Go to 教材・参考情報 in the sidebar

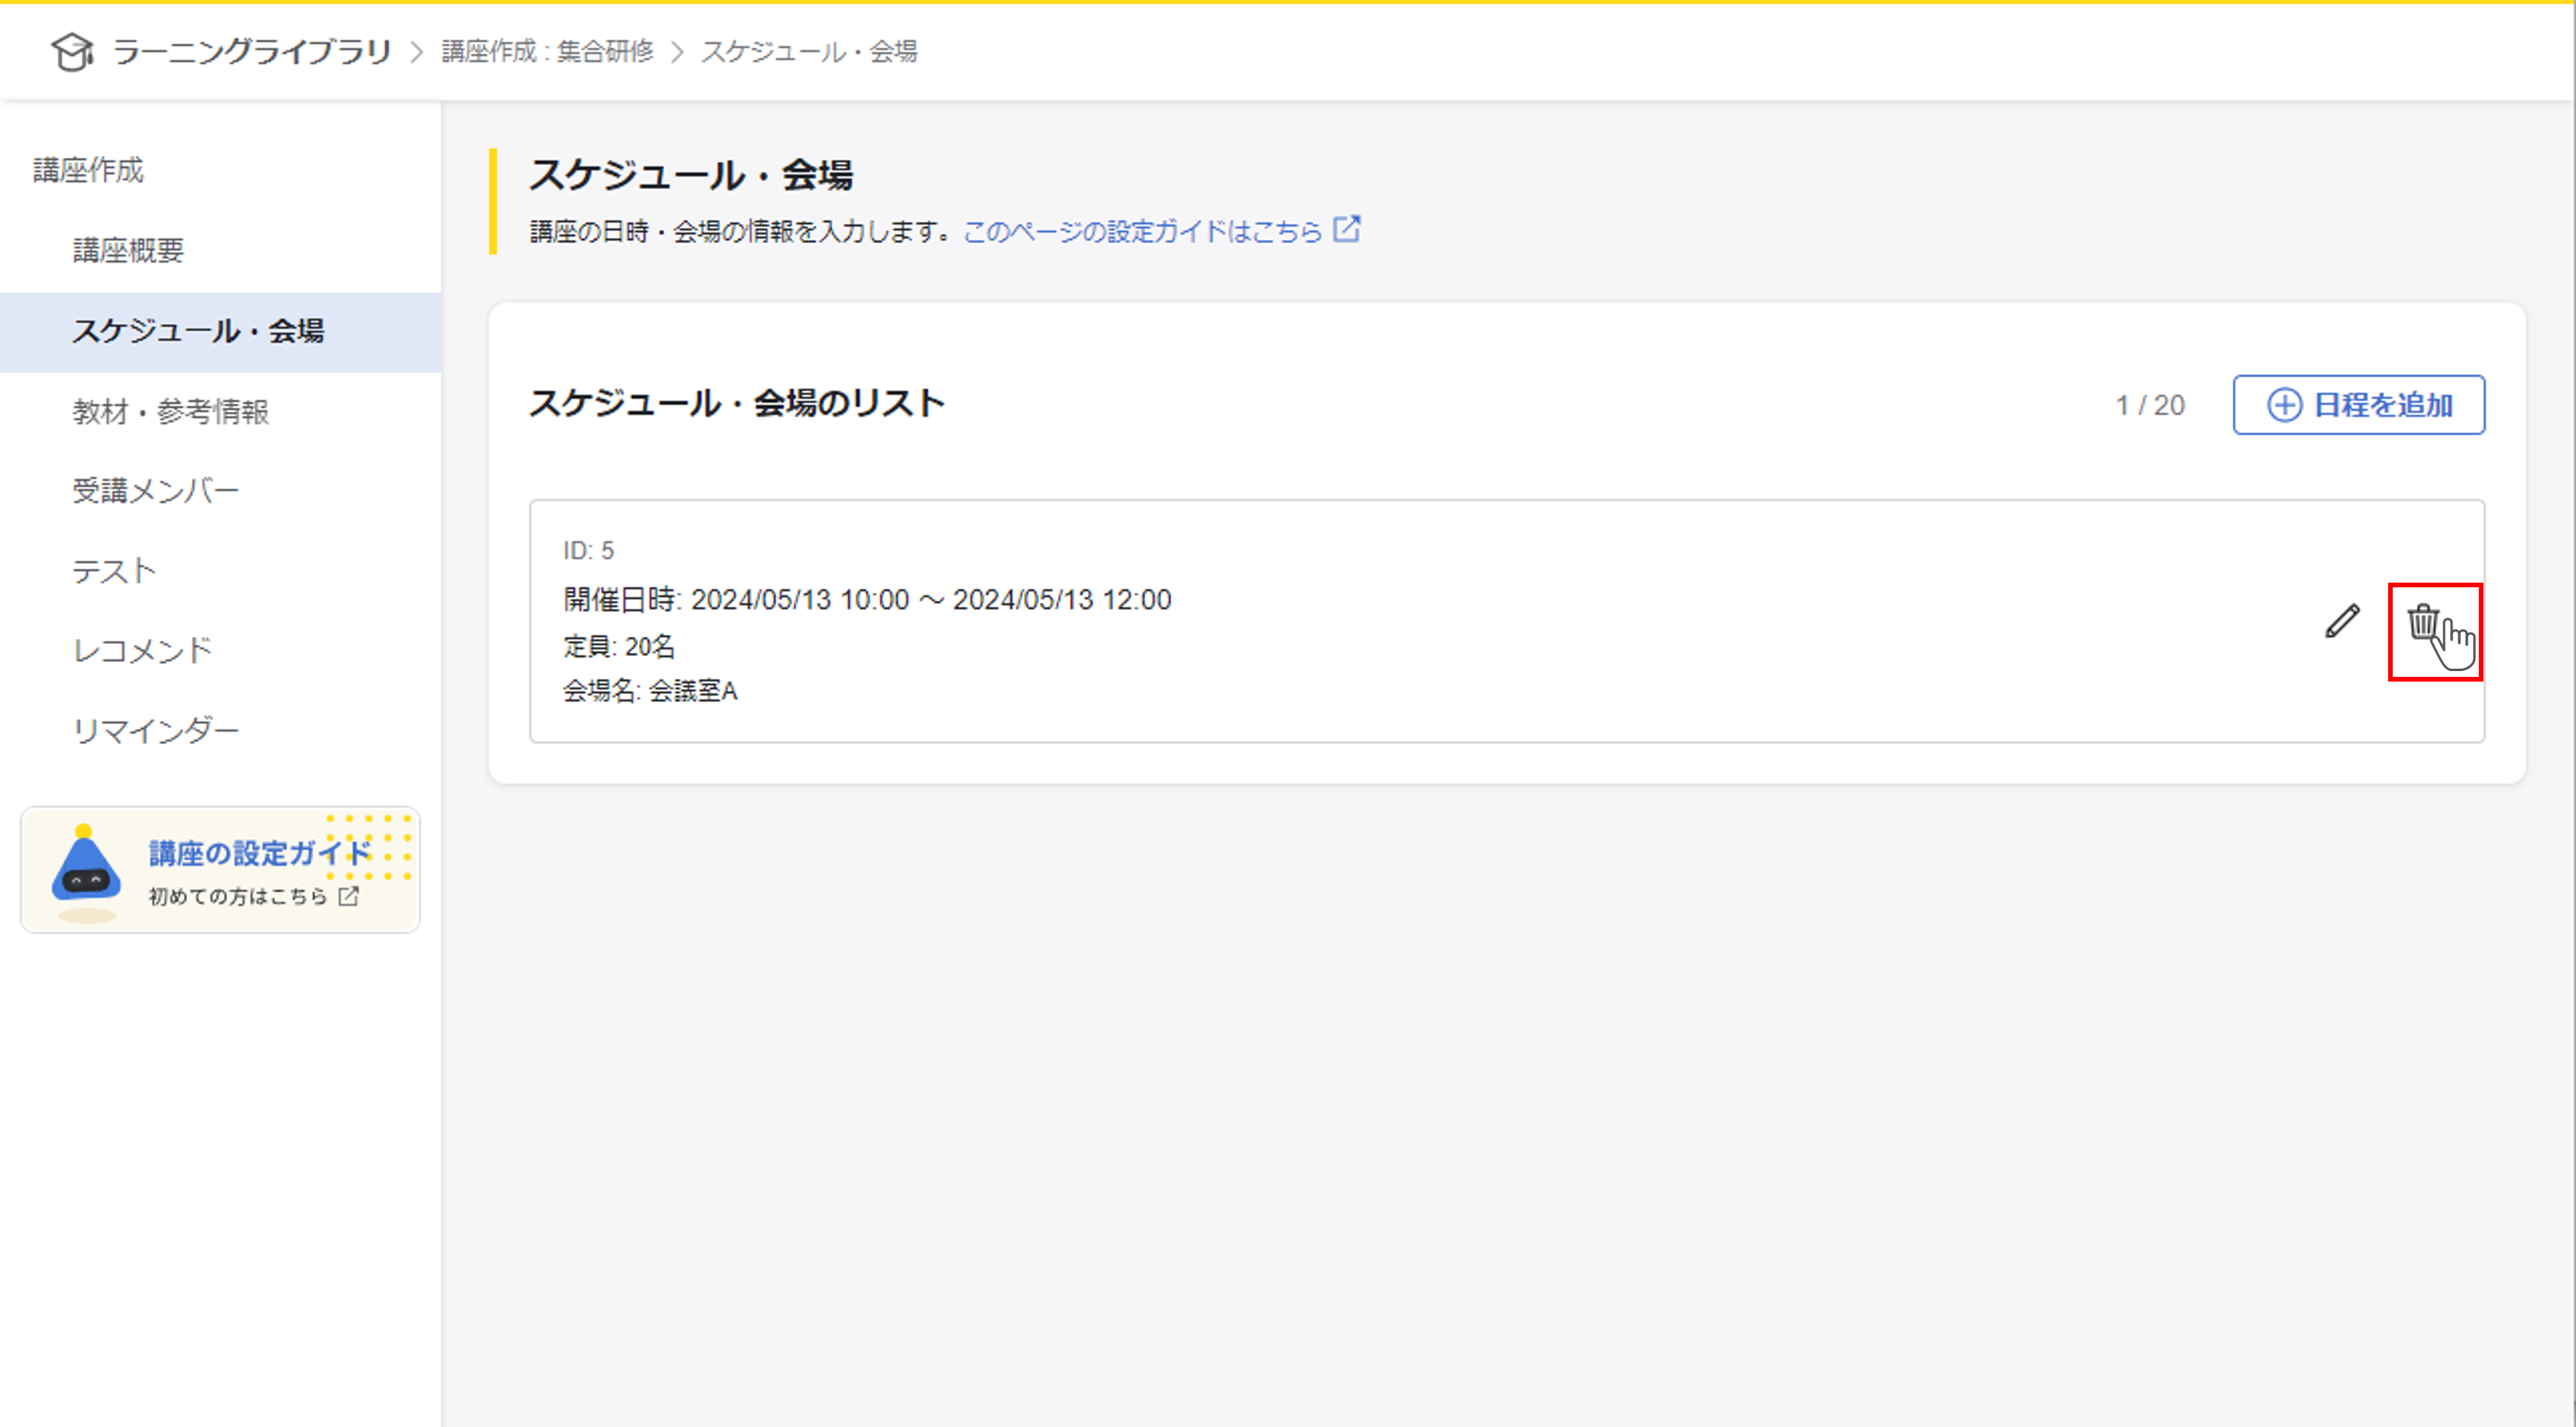171,411
